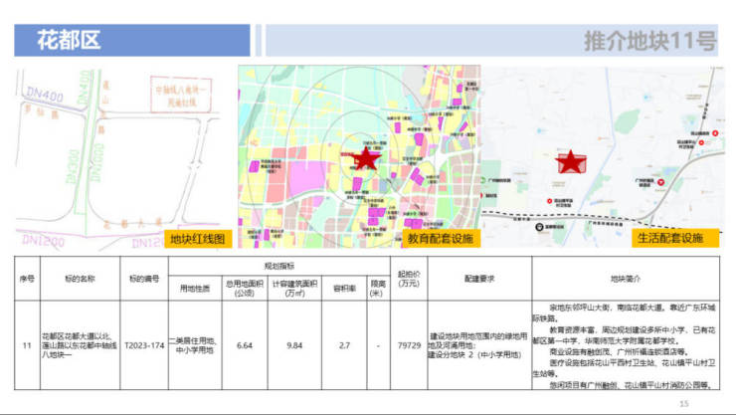
Task: Click the red star on education map
Action: tap(367, 157)
